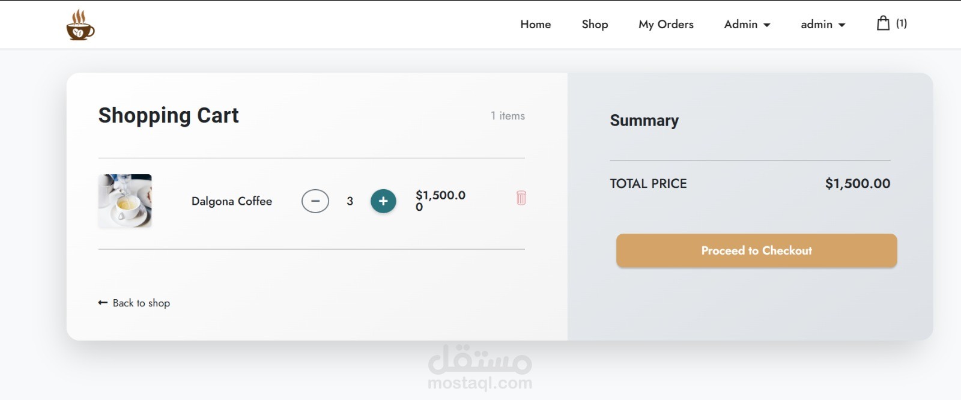Click the Dalgona Coffee product name
Screen dimensions: 961x400
(232, 201)
